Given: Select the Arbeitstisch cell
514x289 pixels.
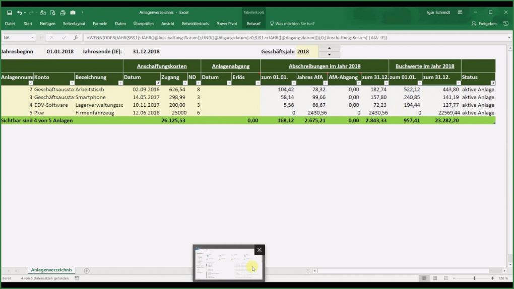Looking at the screenshot, I should click(99, 90).
